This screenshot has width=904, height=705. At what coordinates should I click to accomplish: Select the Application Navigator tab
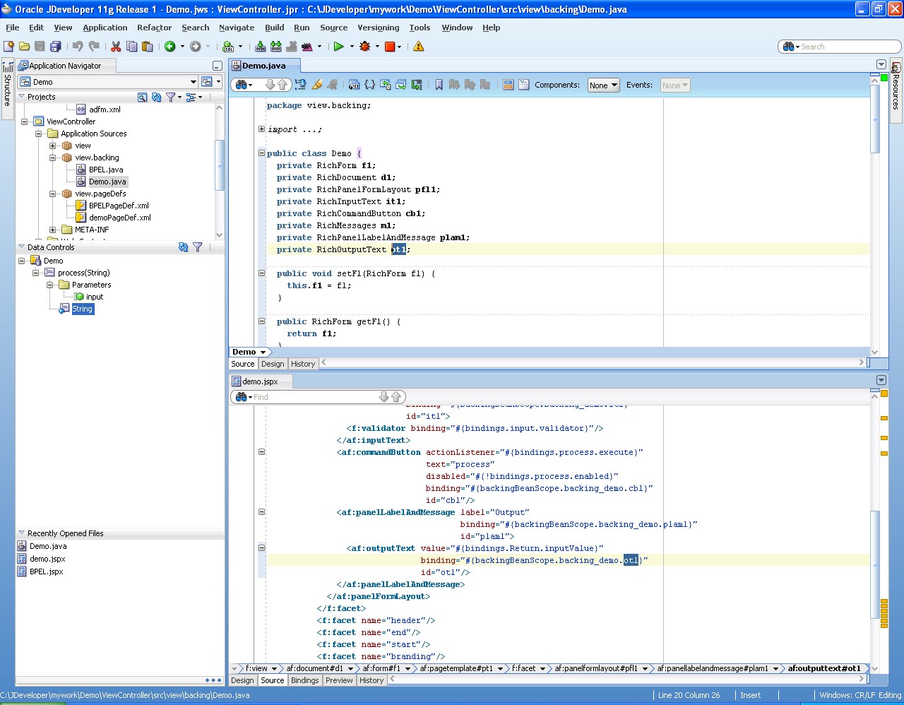tap(65, 66)
